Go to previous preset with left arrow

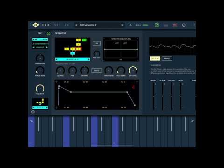tap(76, 25)
